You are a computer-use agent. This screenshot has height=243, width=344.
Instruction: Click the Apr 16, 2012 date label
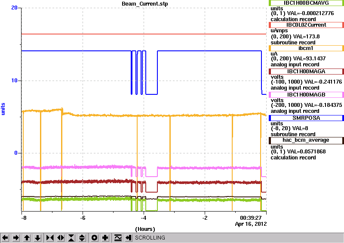tap(251, 224)
